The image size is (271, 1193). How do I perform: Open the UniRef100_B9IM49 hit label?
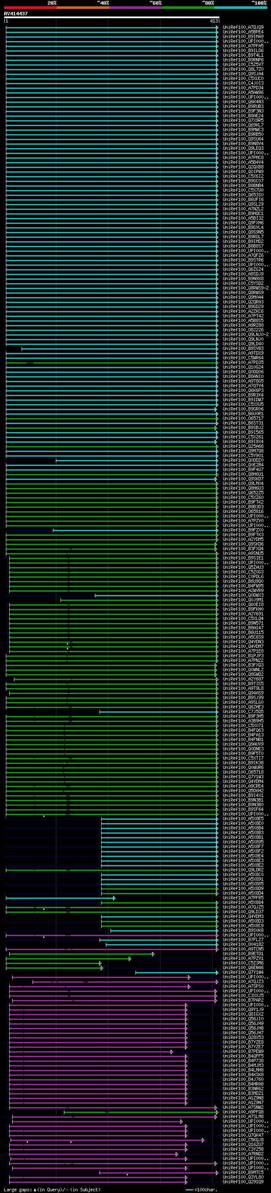click(x=243, y=36)
